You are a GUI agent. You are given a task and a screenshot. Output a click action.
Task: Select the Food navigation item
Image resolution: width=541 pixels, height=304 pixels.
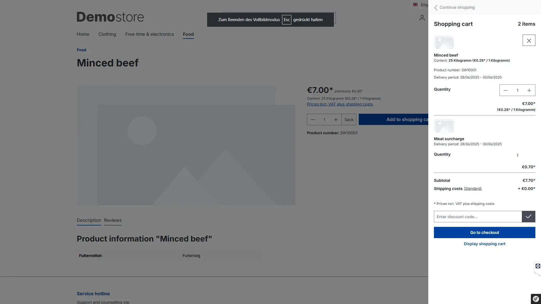188,34
